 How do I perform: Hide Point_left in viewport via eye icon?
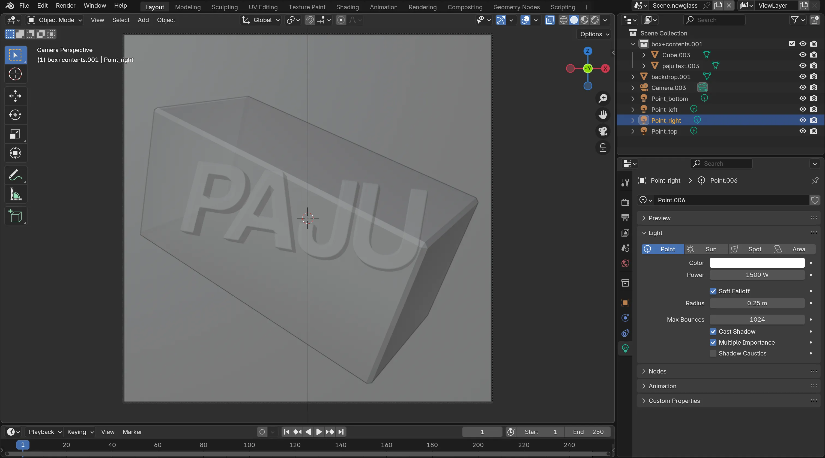(x=802, y=110)
